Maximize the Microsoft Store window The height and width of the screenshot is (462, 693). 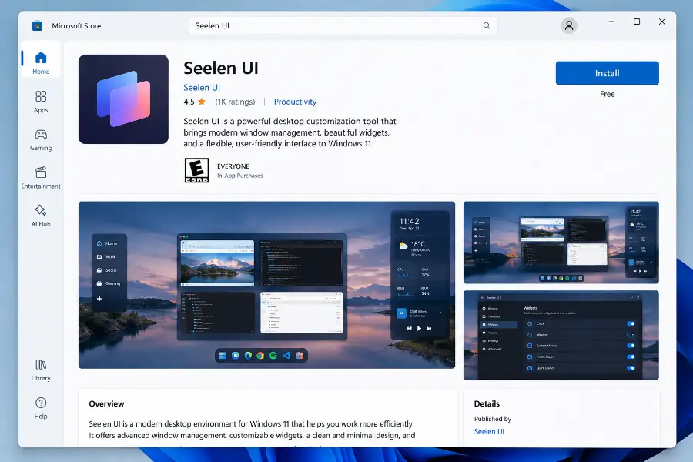(x=637, y=22)
